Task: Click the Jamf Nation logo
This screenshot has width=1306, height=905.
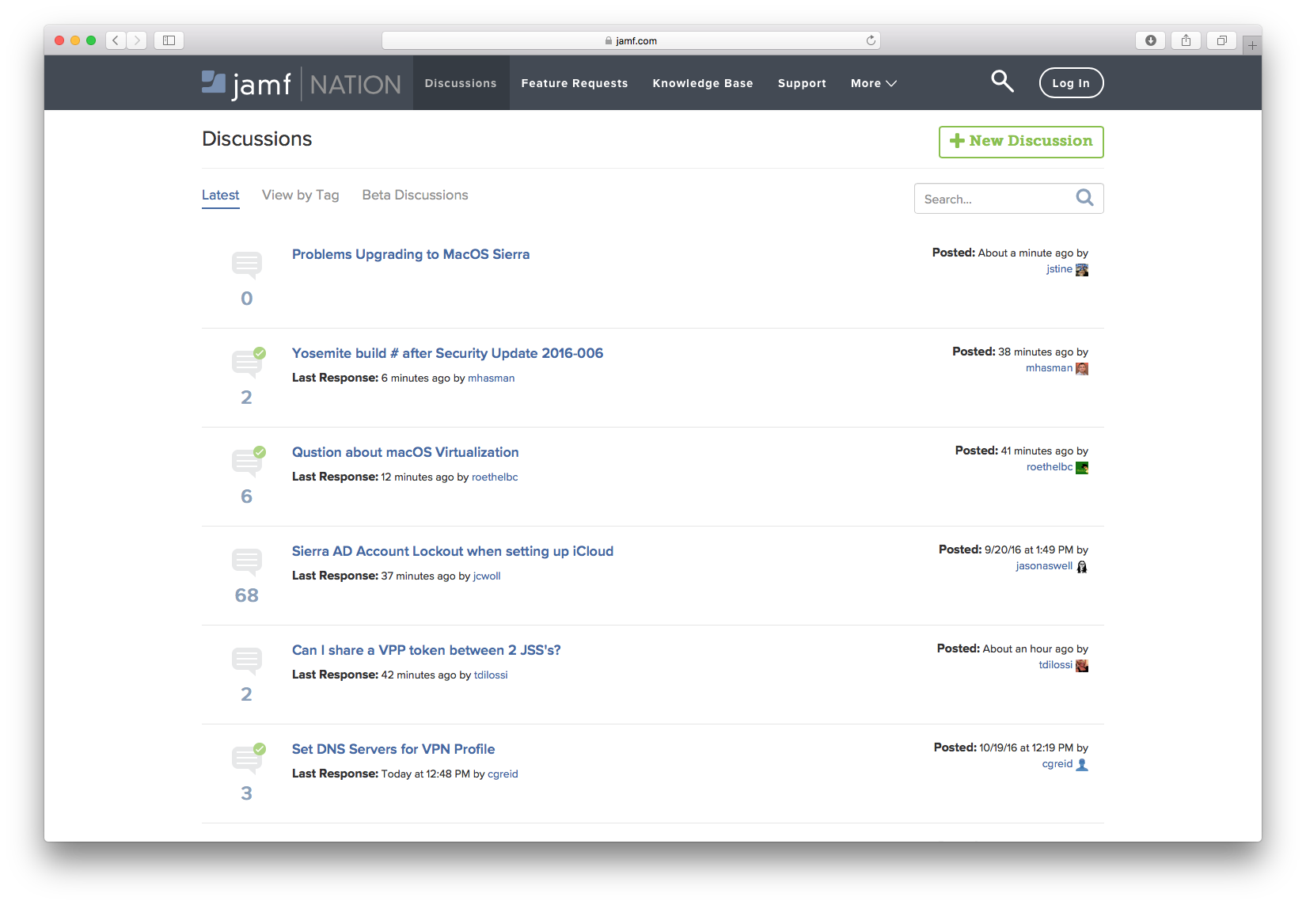Action: coord(301,83)
